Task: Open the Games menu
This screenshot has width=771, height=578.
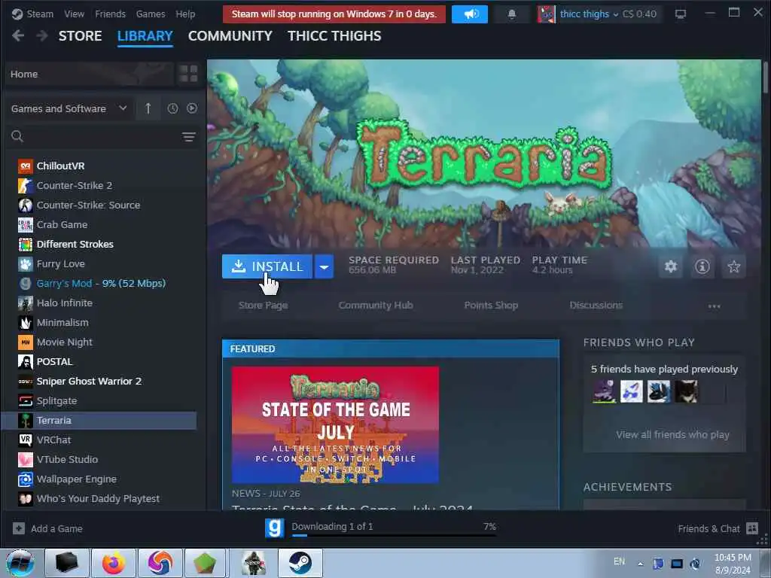Action: click(151, 14)
